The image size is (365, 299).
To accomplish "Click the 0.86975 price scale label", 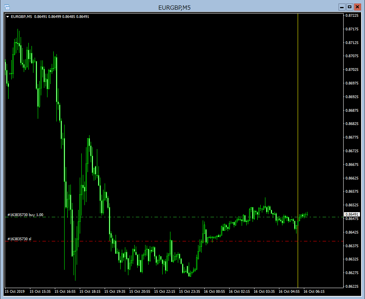I will click(352, 83).
